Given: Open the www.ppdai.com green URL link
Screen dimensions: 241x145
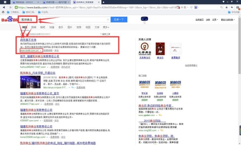Looking at the screenshot, I should (x=147, y=115).
